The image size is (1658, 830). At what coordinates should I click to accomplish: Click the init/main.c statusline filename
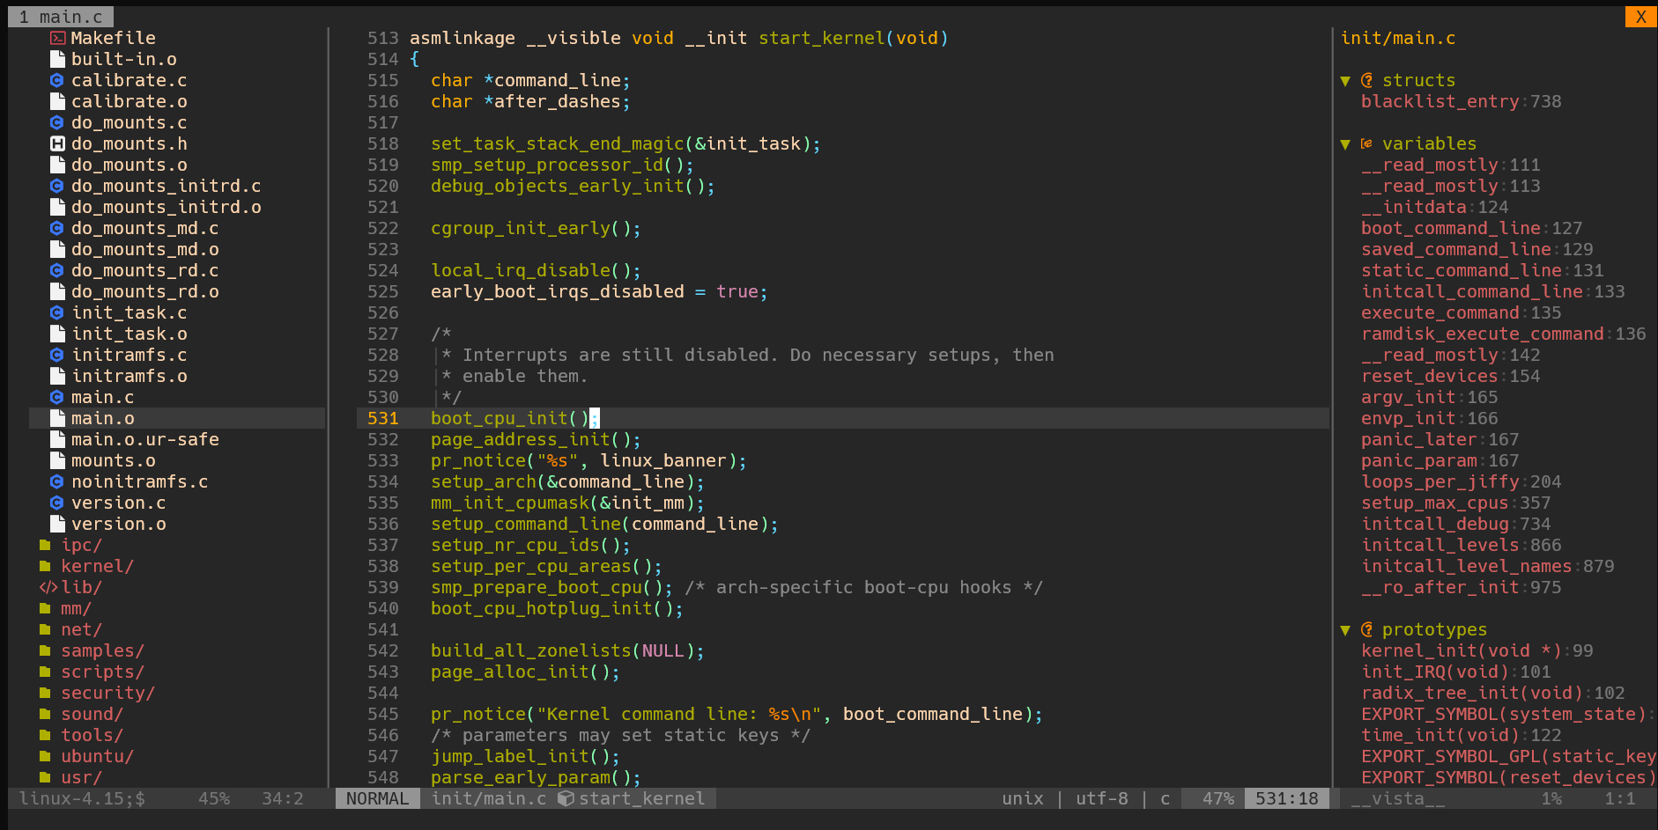[488, 798]
